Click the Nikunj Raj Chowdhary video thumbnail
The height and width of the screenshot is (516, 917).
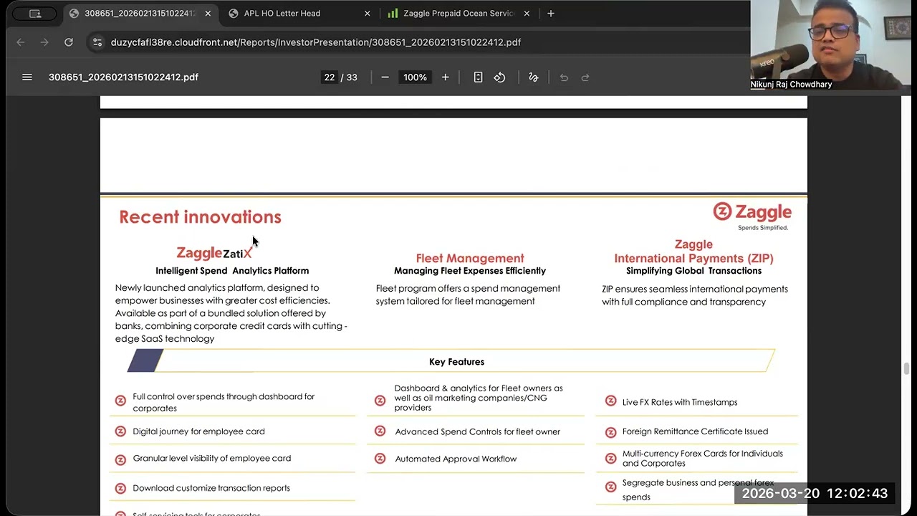tap(831, 44)
